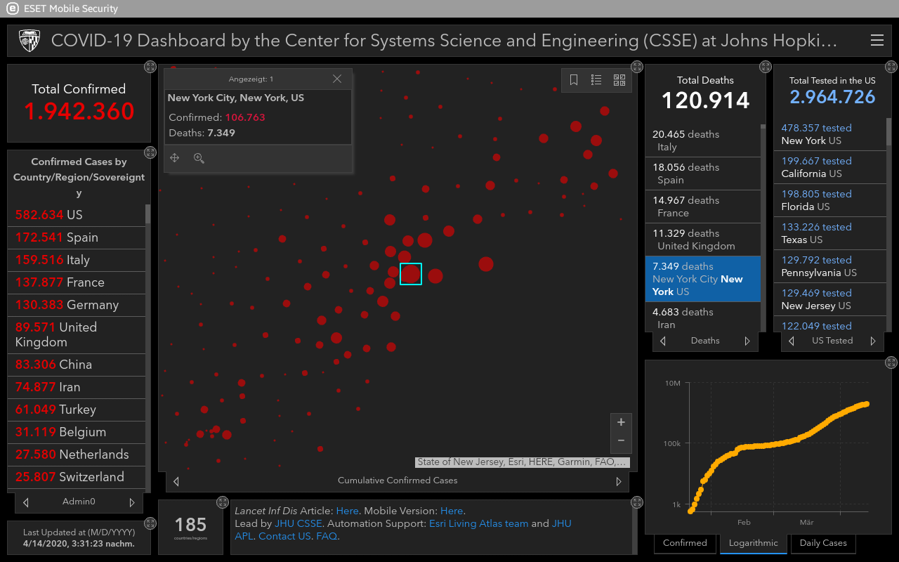Select Netherlands in confirmed cases list
This screenshot has width=899, height=562.
tap(77, 455)
